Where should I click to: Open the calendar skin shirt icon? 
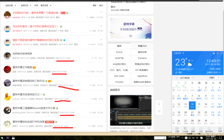point(218,53)
